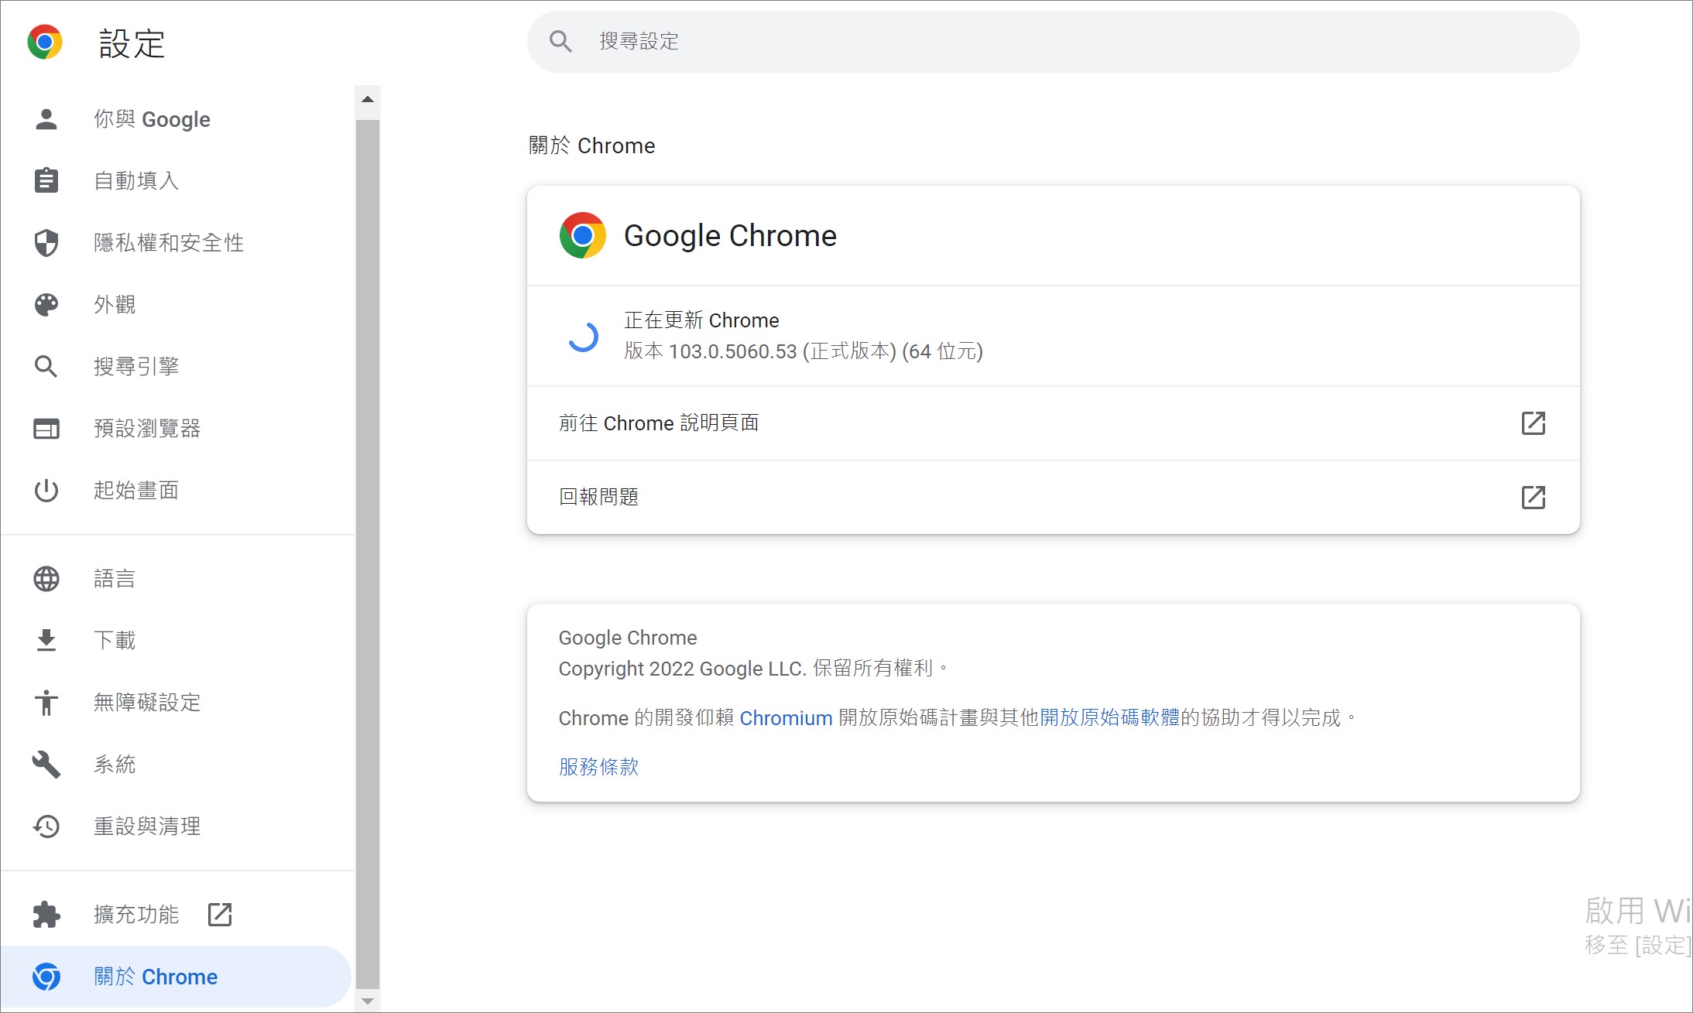
Task: Click the wrench icon for 系統
Action: tap(46, 765)
